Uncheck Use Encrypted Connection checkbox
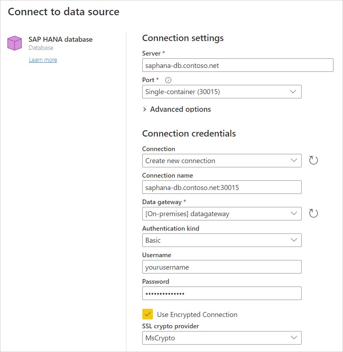The height and width of the screenshot is (352, 343). [148, 314]
